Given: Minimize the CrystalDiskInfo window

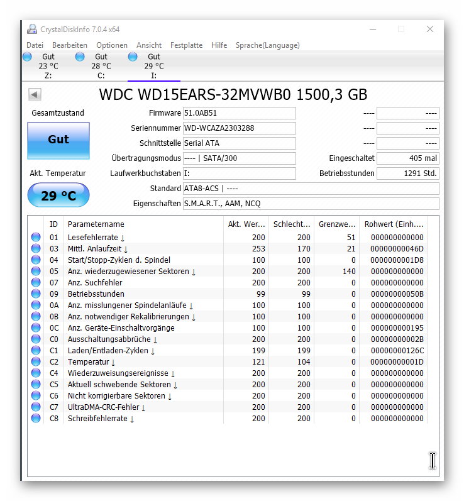Looking at the screenshot, I should pos(373,29).
